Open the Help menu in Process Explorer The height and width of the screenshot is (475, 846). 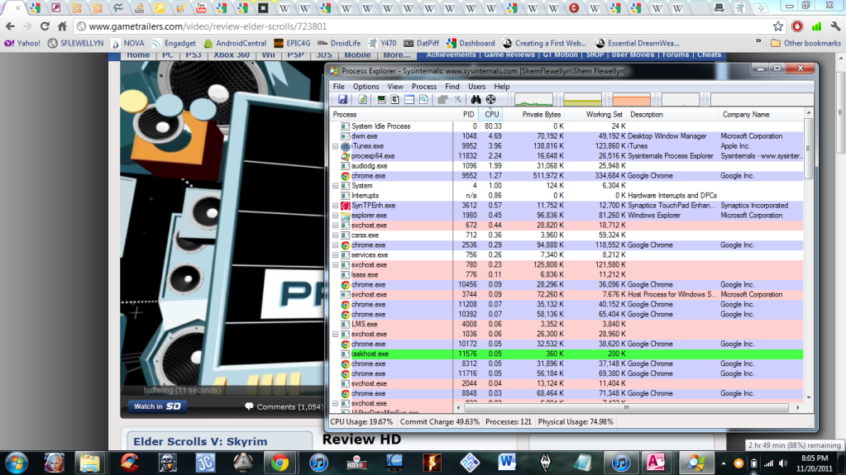pyautogui.click(x=502, y=86)
